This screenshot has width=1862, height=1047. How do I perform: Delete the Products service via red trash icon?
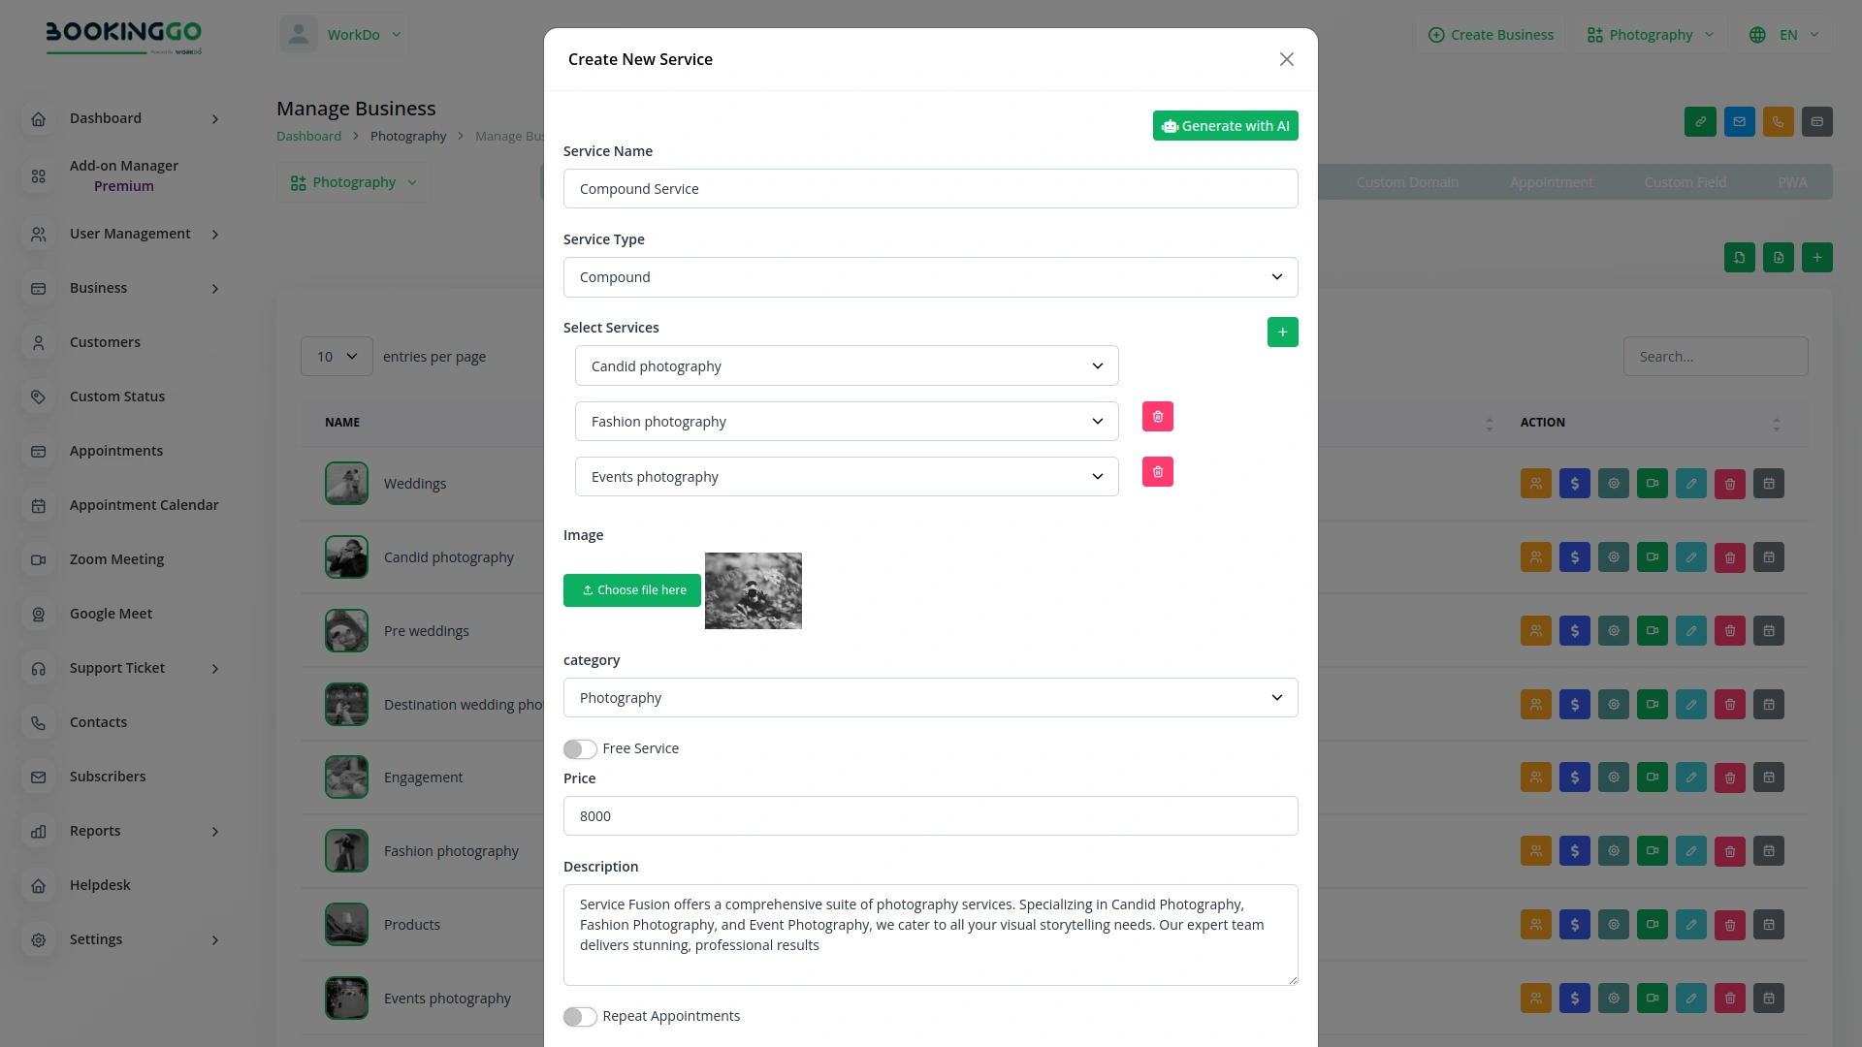coord(1729,924)
